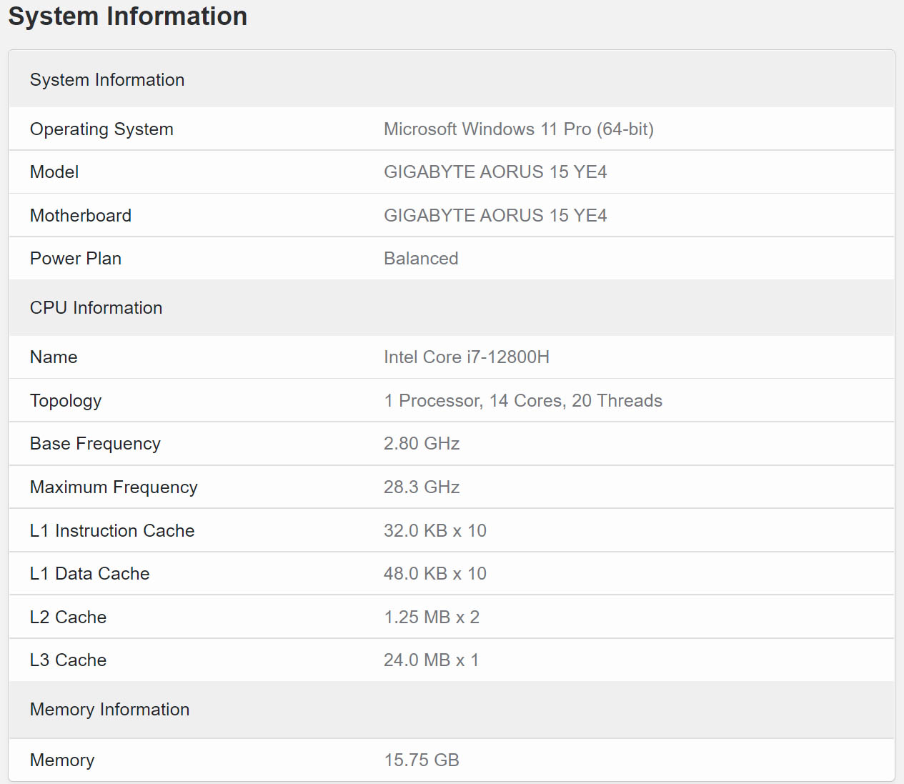Select the L1 Instruction Cache label
This screenshot has height=784, width=904.
[112, 531]
